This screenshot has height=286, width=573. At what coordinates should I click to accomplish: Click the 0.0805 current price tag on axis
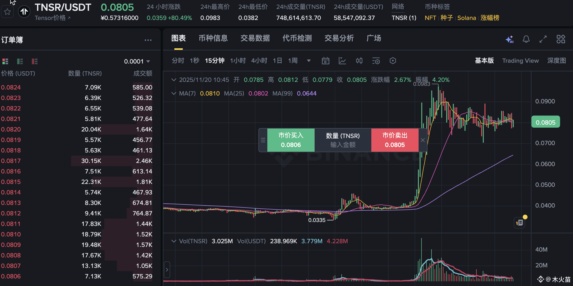click(545, 122)
